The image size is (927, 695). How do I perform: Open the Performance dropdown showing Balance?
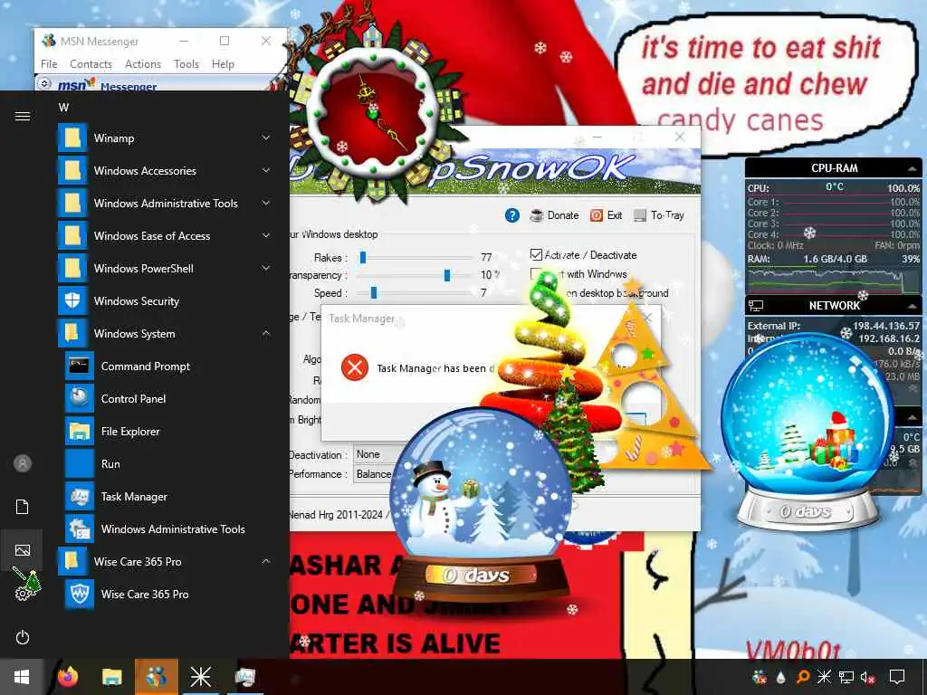tap(374, 474)
